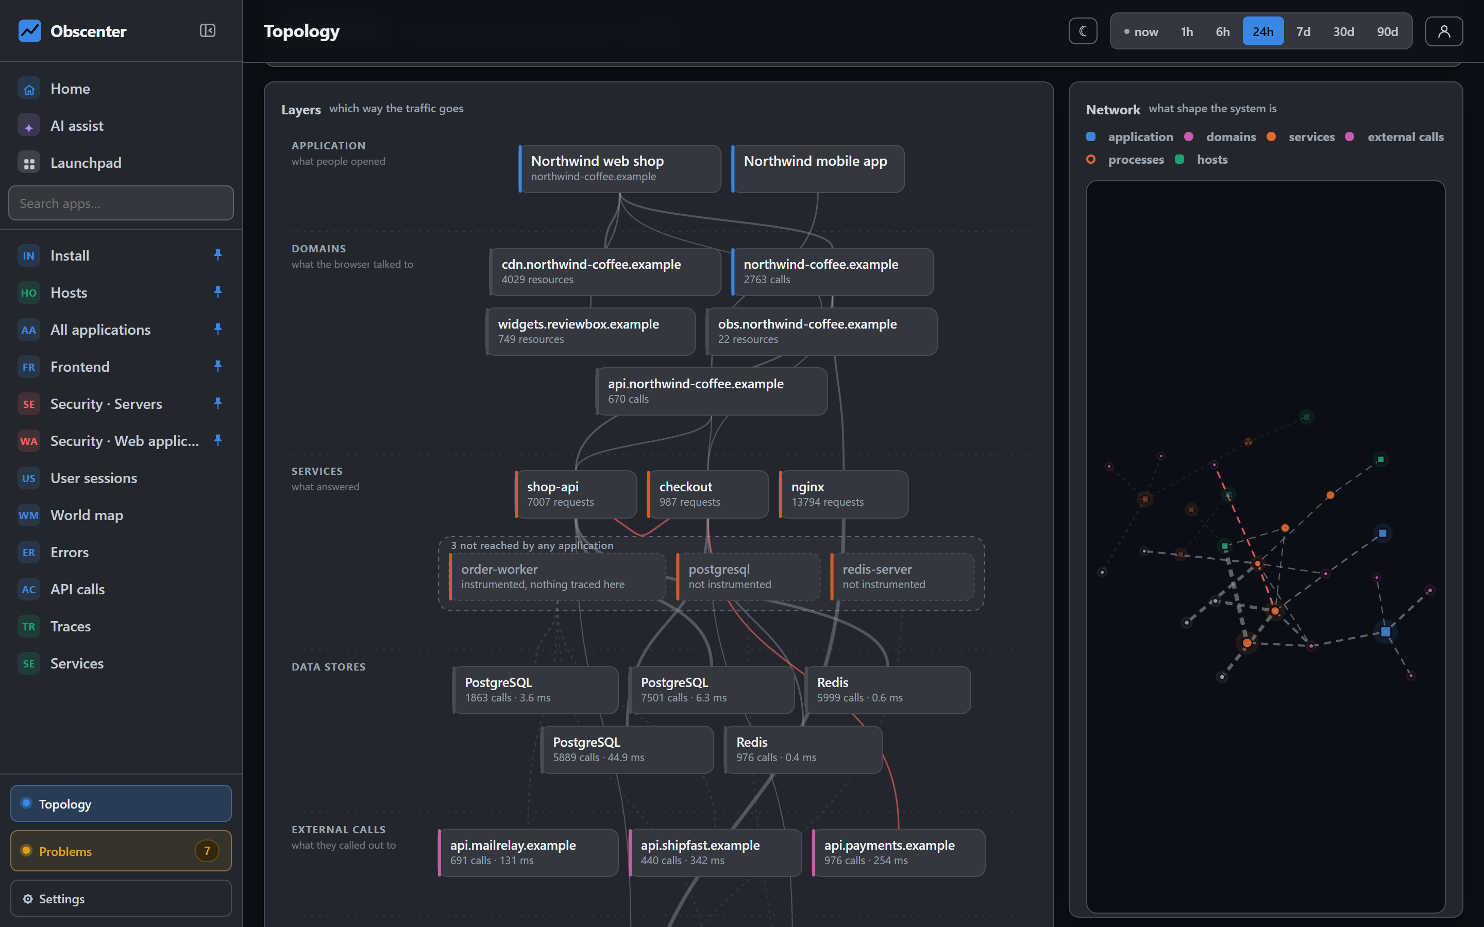Select the nginx service node
Screen dimensions: 1484x927
843,494
